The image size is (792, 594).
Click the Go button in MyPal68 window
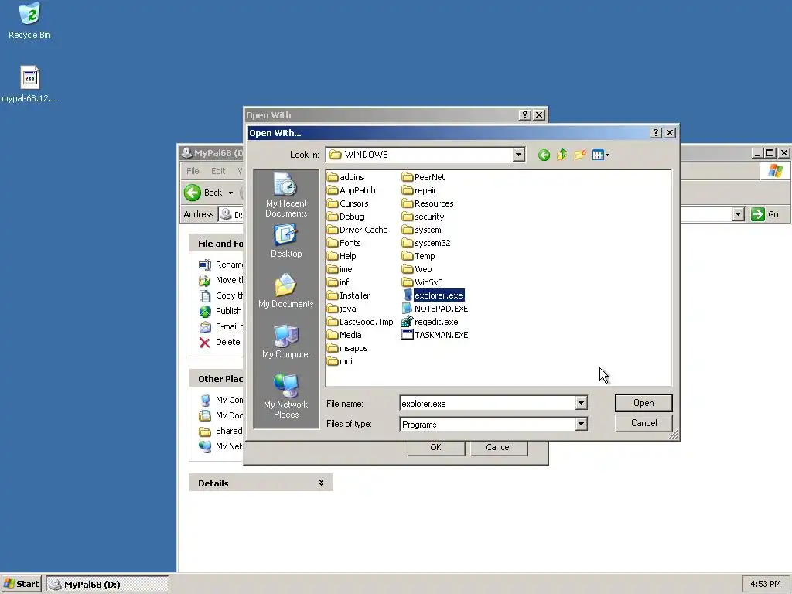click(x=765, y=215)
